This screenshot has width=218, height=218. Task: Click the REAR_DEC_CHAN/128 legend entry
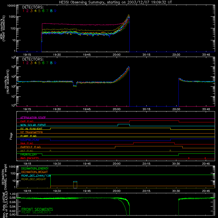coord(36,176)
